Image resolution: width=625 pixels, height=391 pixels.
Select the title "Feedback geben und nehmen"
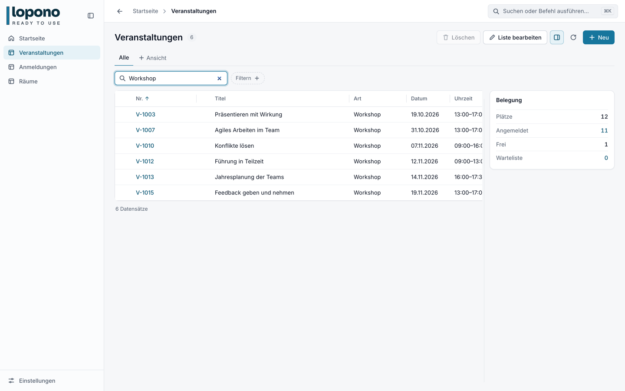[x=254, y=193]
